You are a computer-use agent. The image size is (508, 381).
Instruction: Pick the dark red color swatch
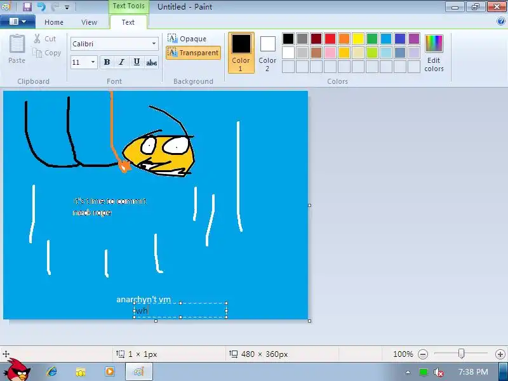point(316,39)
